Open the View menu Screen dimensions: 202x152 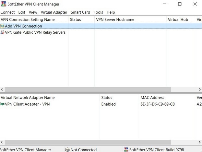[33, 12]
